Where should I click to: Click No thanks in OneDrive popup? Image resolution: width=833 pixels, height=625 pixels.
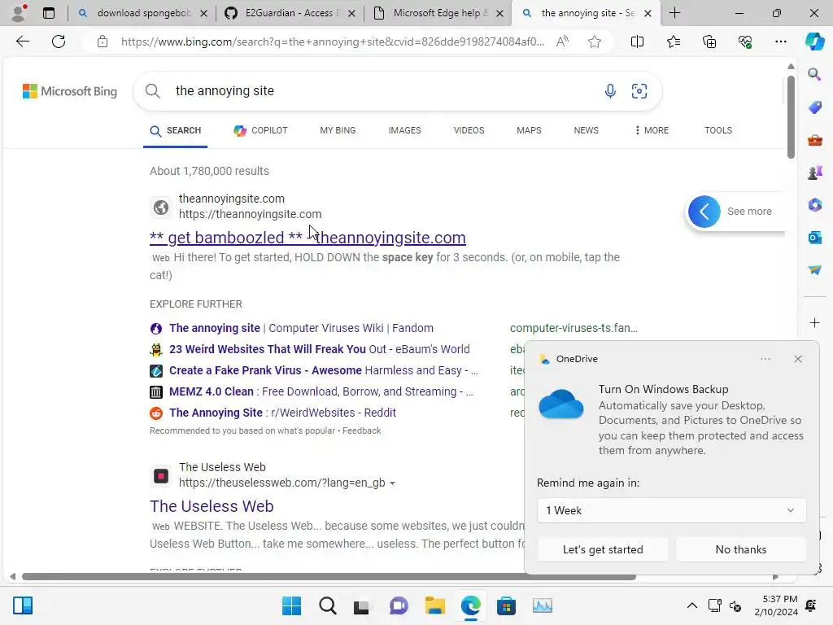click(x=740, y=549)
